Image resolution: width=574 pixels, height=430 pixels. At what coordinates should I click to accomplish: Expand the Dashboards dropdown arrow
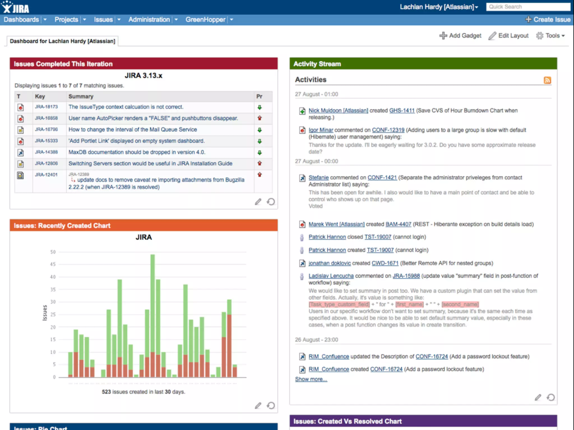pyautogui.click(x=45, y=20)
